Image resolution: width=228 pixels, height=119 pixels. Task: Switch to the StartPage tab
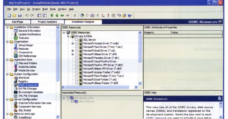pyautogui.click(x=18, y=22)
